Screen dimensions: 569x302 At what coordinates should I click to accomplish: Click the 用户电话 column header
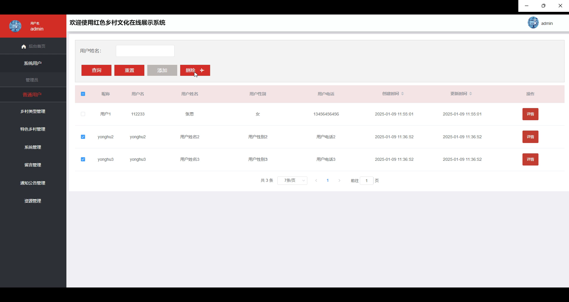[x=326, y=94]
